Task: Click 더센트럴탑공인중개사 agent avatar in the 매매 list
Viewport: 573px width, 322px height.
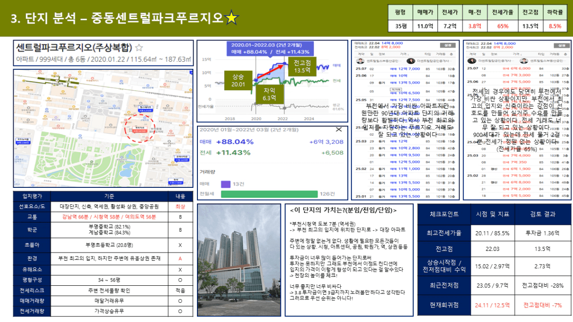Action: click(410, 61)
